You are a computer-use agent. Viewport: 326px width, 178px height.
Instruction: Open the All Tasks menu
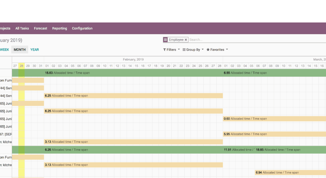click(22, 28)
